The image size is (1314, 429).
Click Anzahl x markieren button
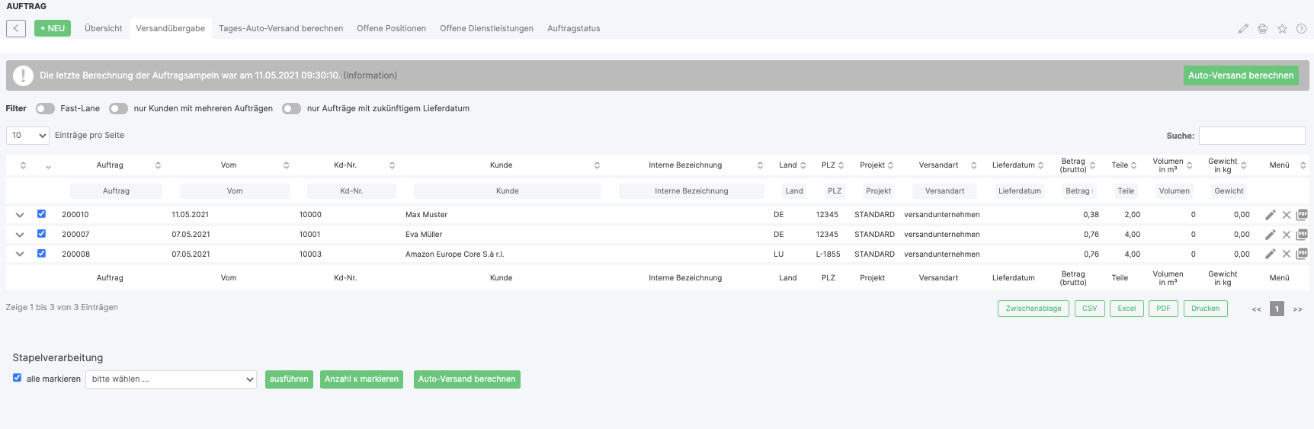[361, 379]
